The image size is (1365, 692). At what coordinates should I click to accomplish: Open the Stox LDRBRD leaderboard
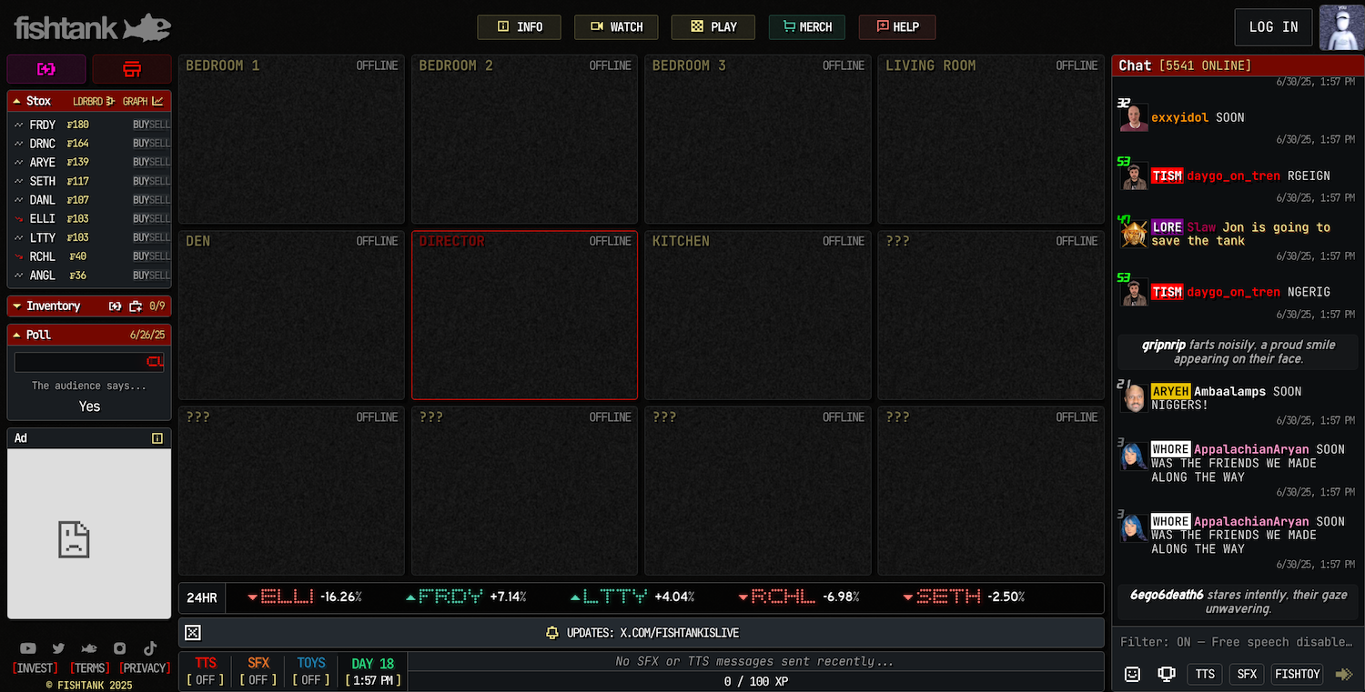point(94,101)
